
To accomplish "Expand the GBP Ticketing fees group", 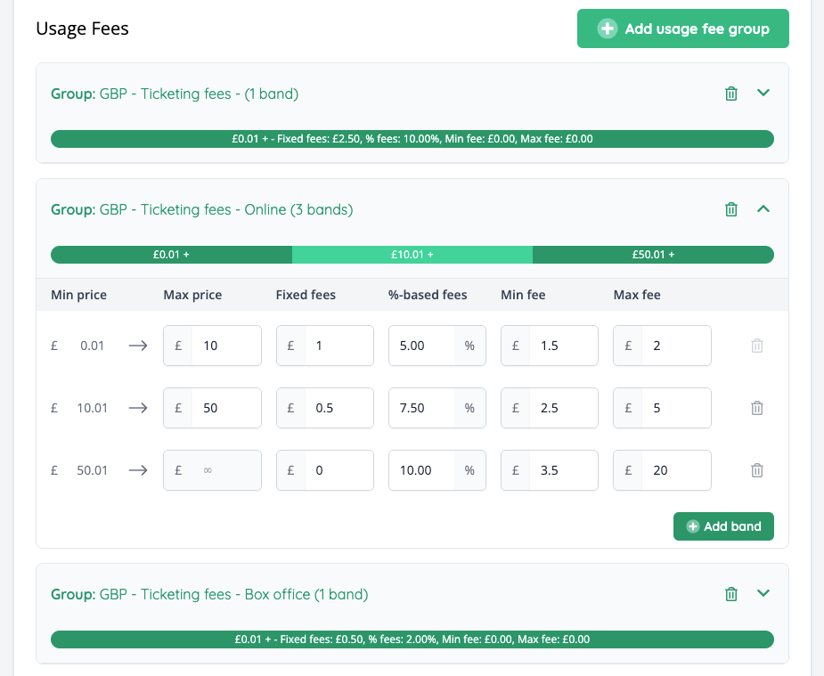I will click(x=763, y=93).
